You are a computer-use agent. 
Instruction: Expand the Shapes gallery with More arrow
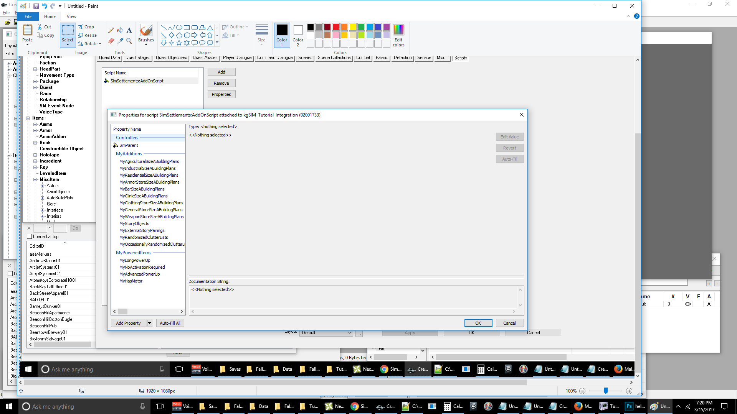(x=217, y=43)
